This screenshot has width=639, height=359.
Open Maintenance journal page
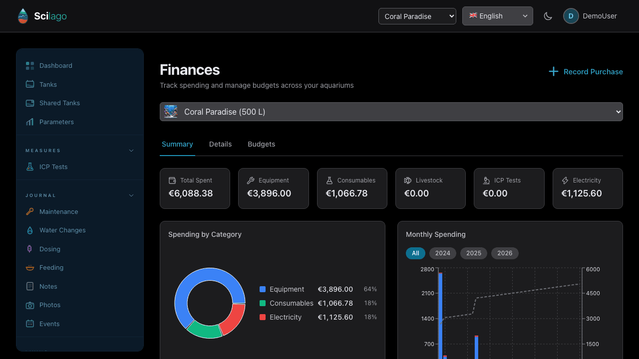59,211
